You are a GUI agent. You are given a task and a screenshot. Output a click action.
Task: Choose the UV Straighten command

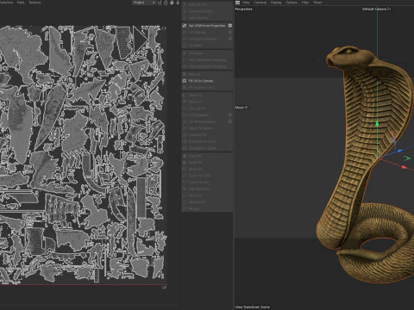point(207,115)
